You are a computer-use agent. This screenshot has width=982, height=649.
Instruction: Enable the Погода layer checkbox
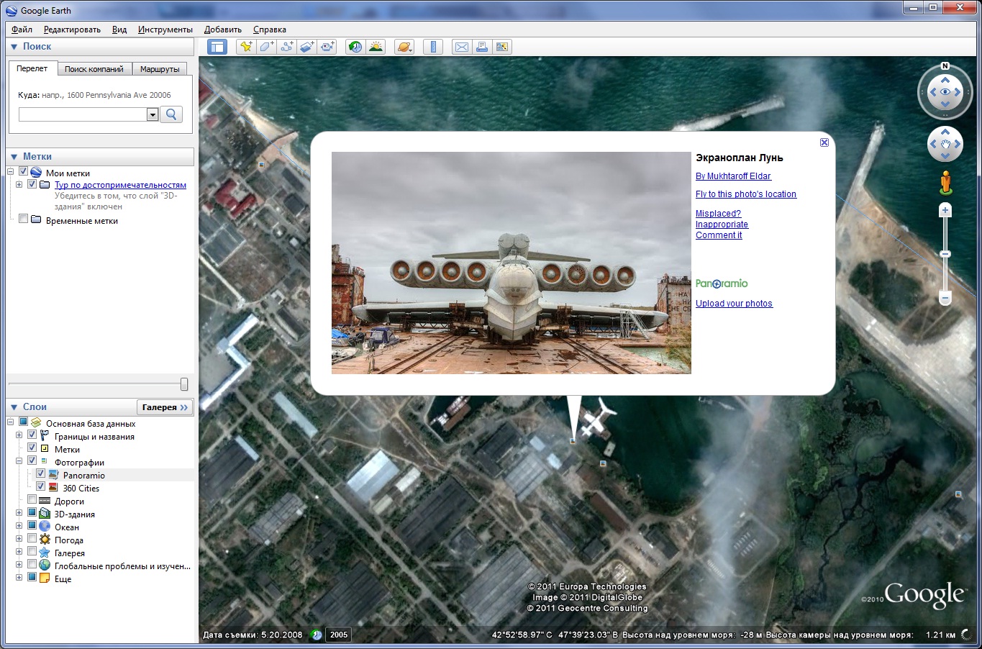pyautogui.click(x=32, y=539)
